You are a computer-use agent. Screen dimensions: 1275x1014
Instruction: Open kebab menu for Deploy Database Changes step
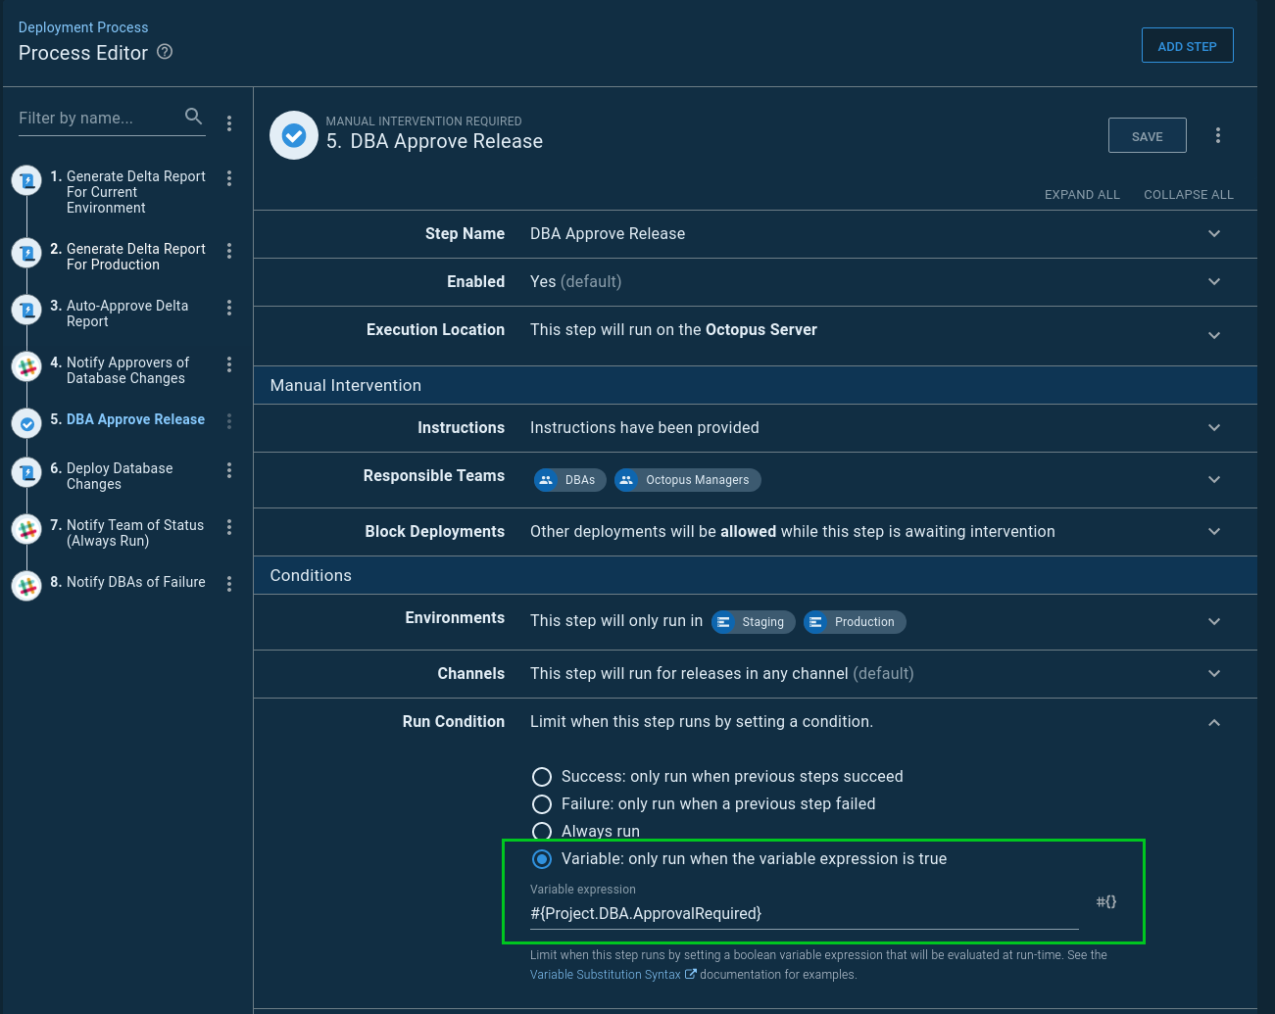click(x=229, y=470)
